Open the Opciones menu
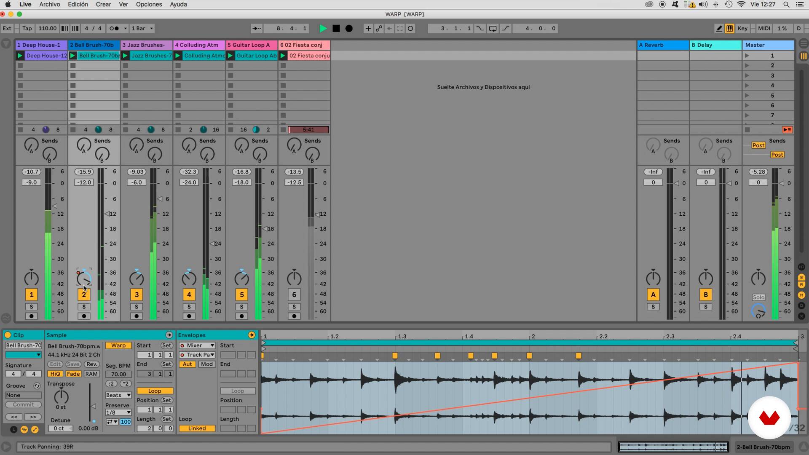 [x=149, y=4]
